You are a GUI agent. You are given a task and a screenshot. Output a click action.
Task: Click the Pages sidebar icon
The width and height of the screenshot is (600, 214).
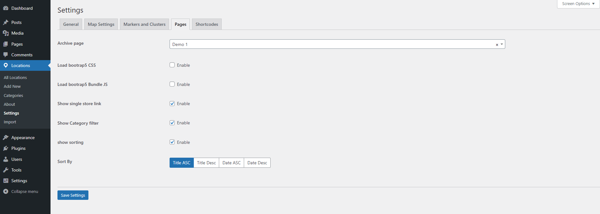click(6, 44)
